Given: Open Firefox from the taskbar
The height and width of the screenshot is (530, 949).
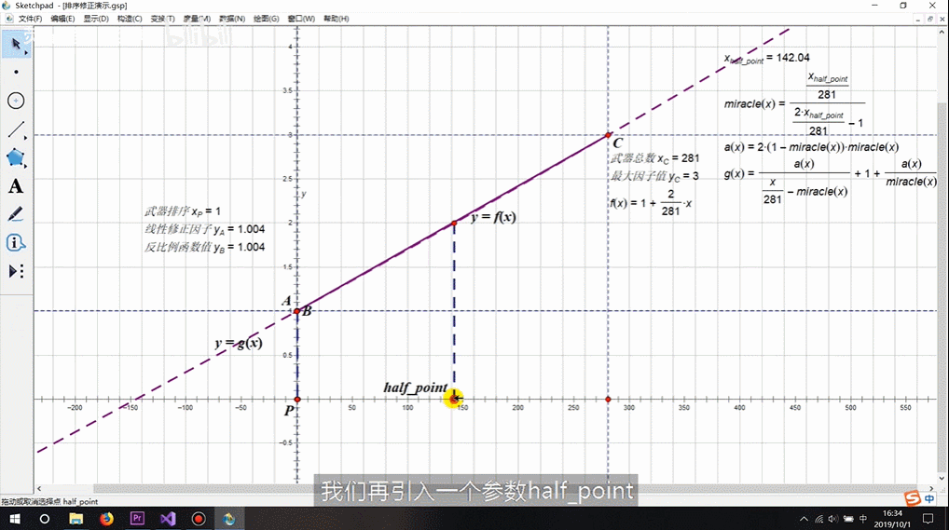Looking at the screenshot, I should point(106,519).
